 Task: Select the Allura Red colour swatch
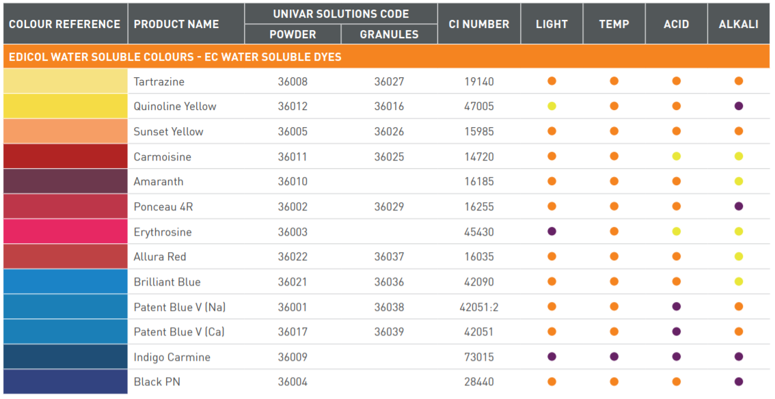point(65,257)
